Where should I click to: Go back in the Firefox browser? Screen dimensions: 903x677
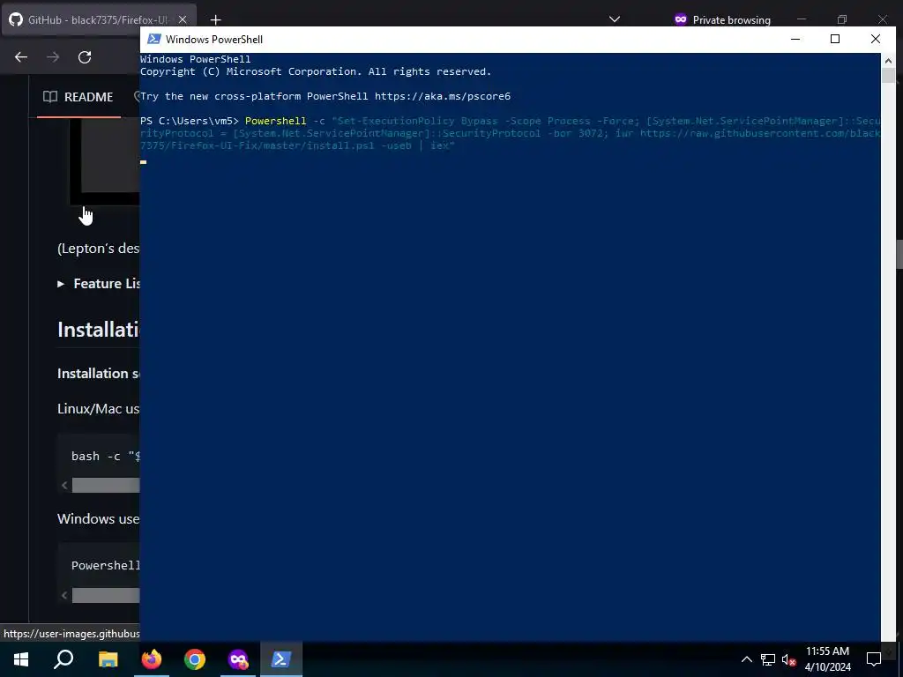point(21,57)
